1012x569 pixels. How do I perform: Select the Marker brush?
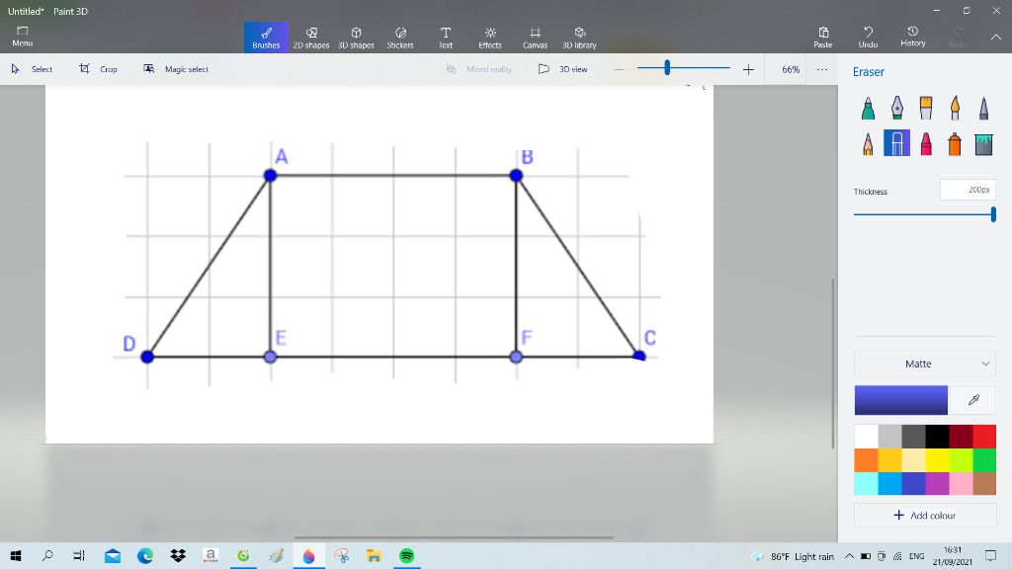(x=868, y=108)
